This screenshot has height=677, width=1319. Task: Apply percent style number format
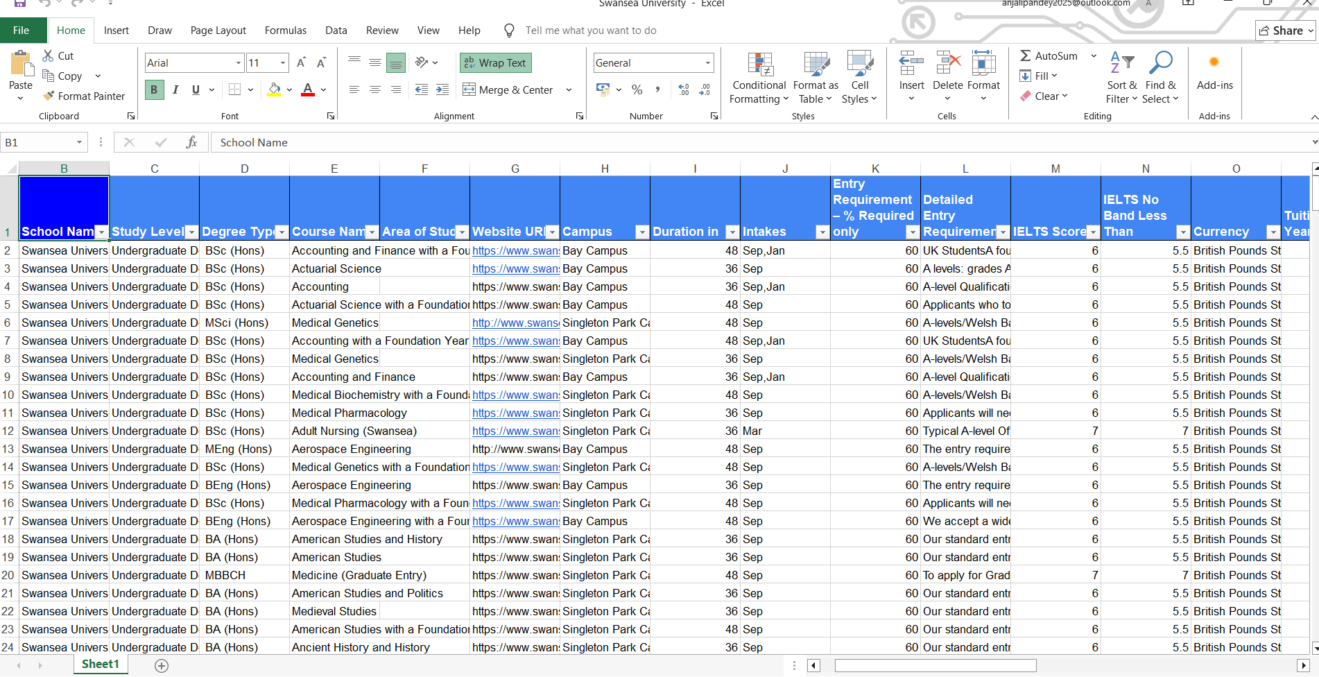[637, 89]
